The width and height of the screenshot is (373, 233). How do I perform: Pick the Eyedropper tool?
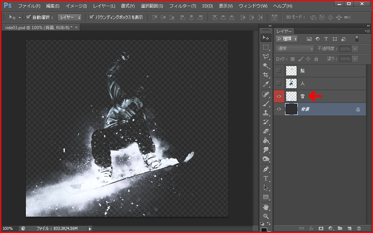(266, 84)
